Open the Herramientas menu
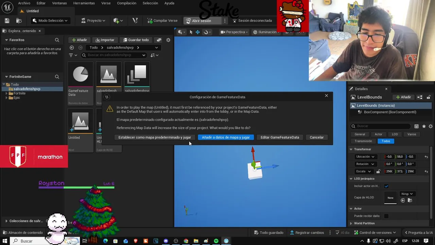This screenshot has width=435, height=245. 84,3
